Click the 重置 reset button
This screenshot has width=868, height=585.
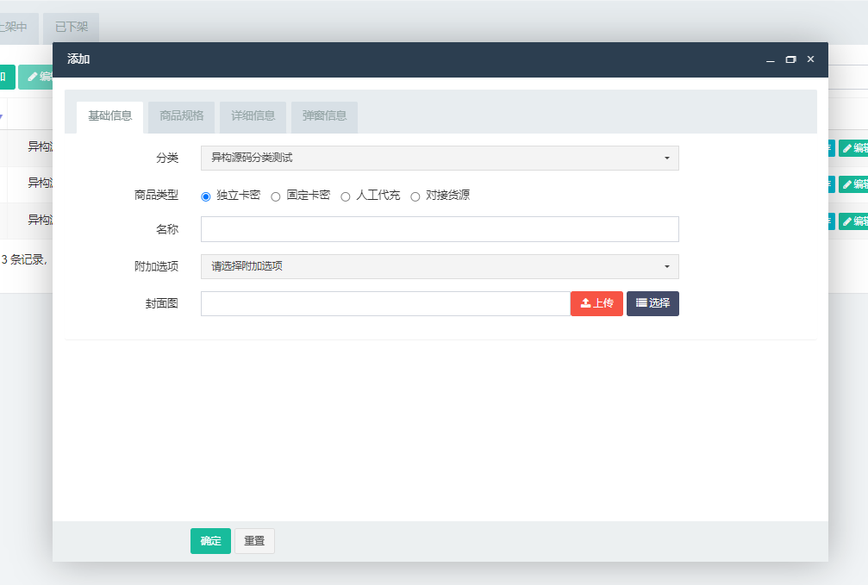pyautogui.click(x=254, y=540)
